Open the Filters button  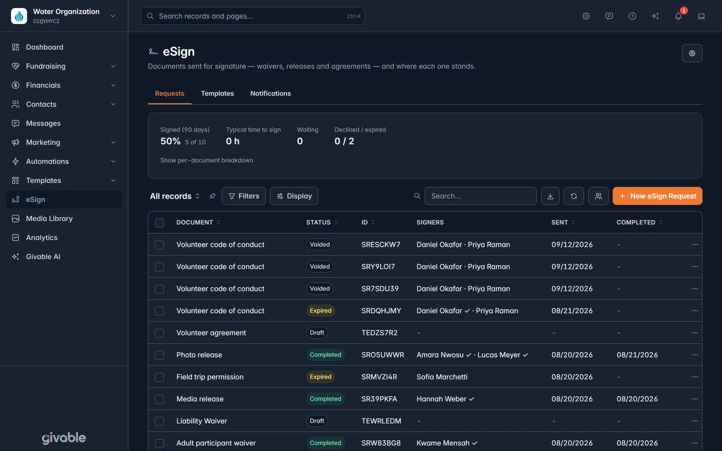[x=244, y=196]
